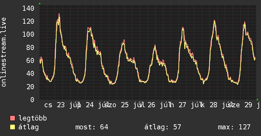
Task: Click the 140 y-axis label
Action: 29,8
